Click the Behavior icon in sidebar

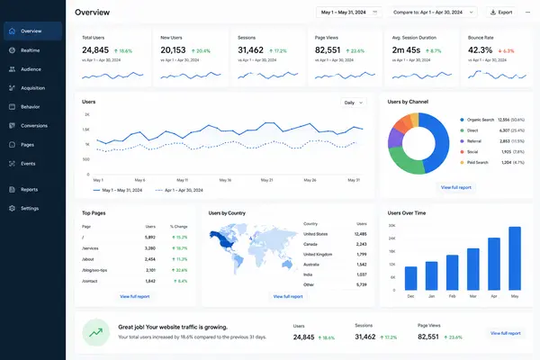click(12, 107)
